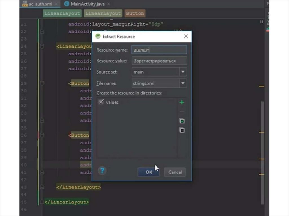This screenshot has height=216, width=289.
Task: Click the Button breadcrumb in the editor
Action: point(135,13)
